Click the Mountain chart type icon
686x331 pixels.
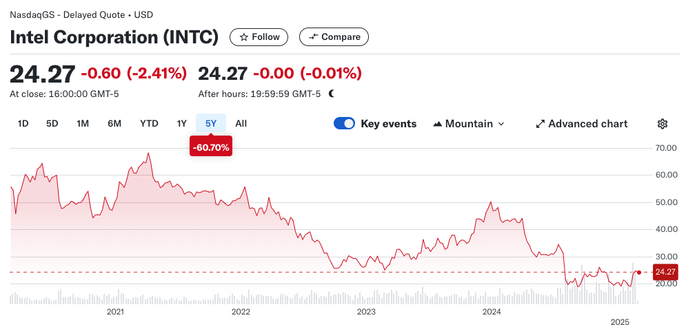point(438,124)
